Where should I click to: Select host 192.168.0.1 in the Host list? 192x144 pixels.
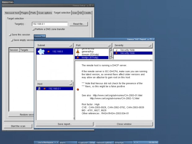click(55, 89)
